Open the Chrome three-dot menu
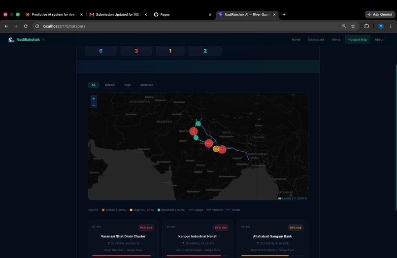This screenshot has width=397, height=258. tap(391, 26)
